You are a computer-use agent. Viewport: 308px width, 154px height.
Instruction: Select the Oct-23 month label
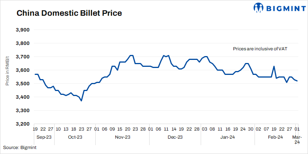coord(75,137)
